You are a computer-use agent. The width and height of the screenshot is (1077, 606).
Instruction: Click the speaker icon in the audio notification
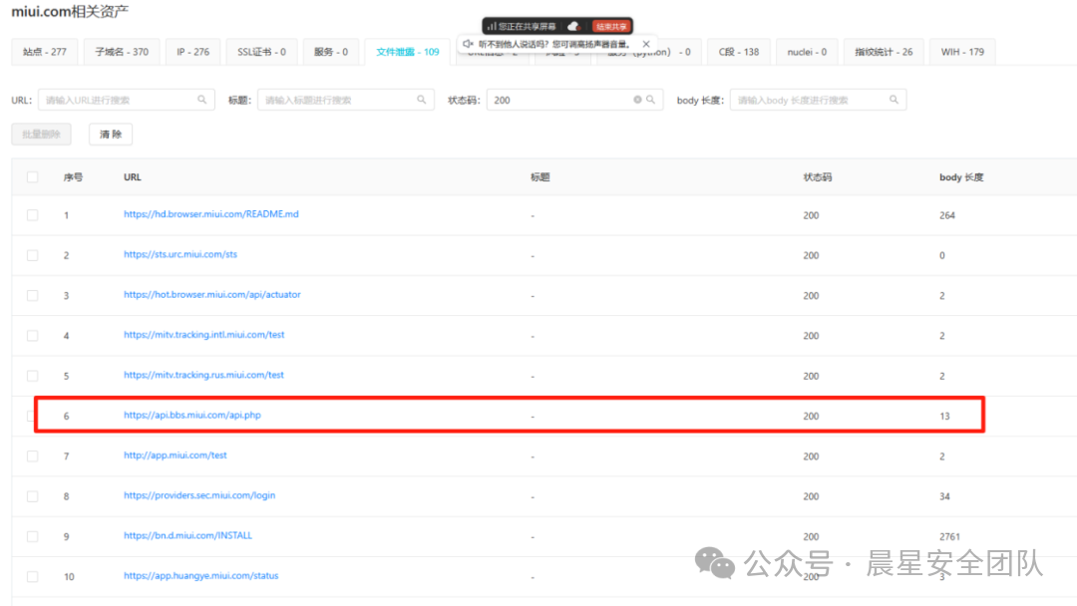[468, 44]
